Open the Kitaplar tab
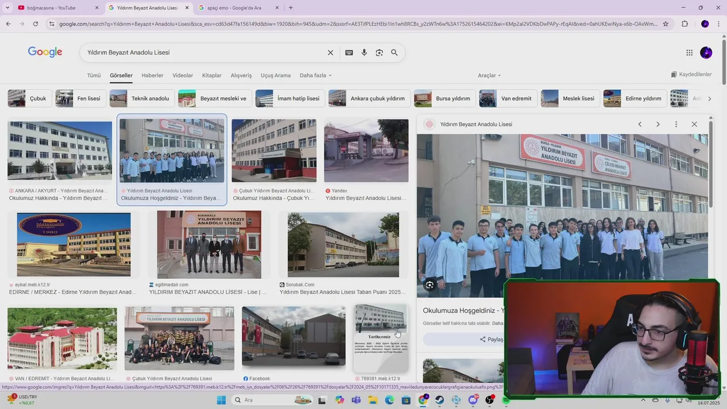 pos(212,76)
